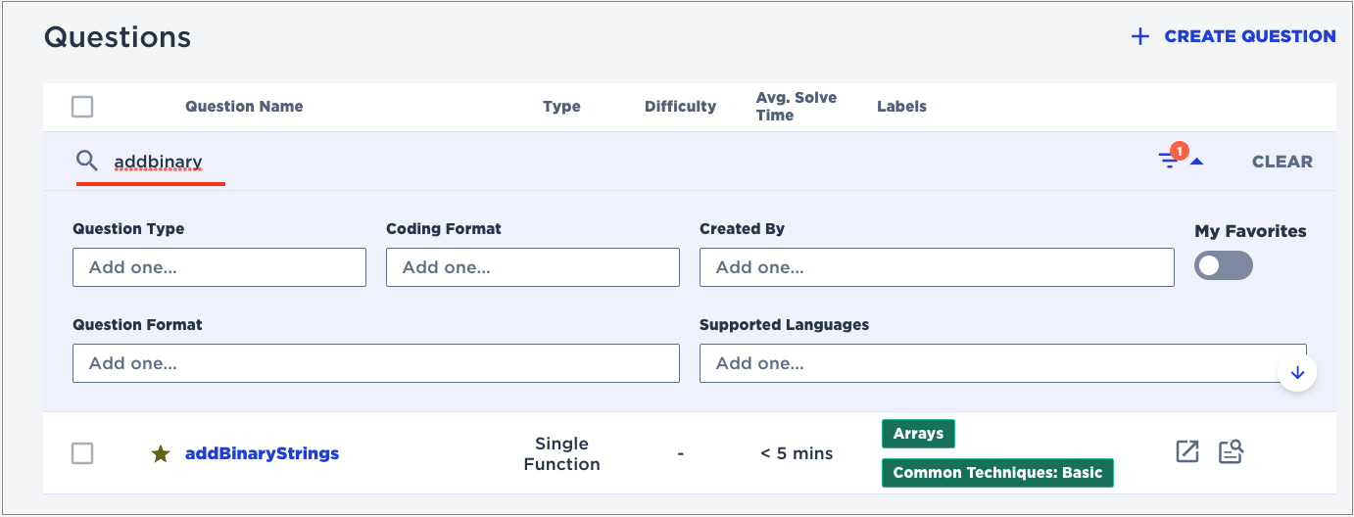This screenshot has width=1354, height=517.
Task: Toggle the select-all checkbox in header
Action: point(82,107)
